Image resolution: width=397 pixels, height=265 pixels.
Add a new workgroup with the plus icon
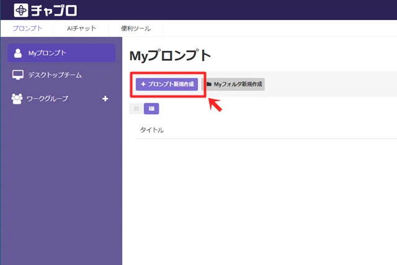click(x=105, y=99)
